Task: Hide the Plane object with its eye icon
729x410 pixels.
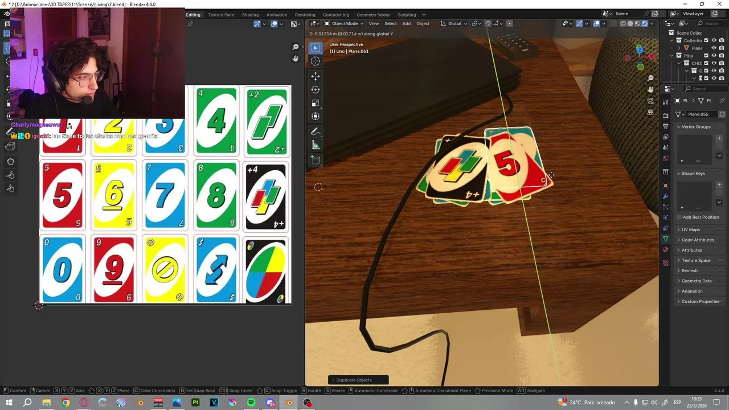Action: coord(714,48)
